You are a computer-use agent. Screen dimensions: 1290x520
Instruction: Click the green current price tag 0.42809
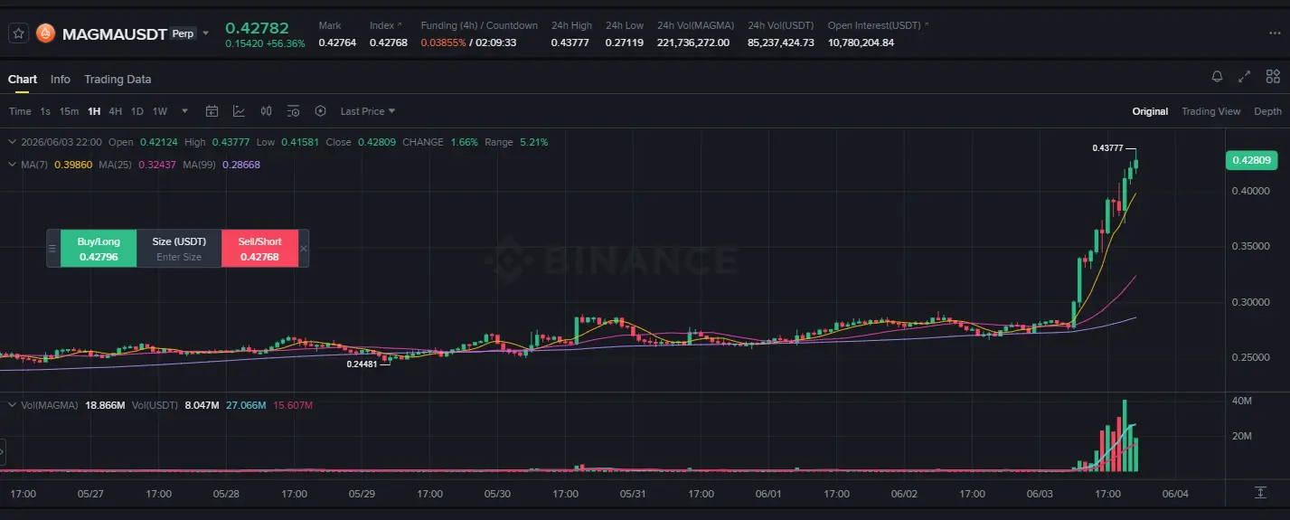coord(1250,161)
